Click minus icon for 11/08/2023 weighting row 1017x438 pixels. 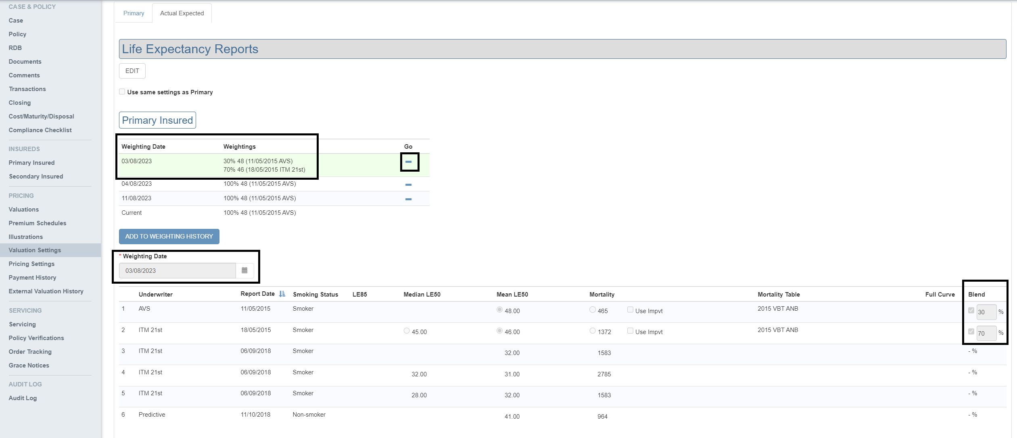pyautogui.click(x=408, y=199)
